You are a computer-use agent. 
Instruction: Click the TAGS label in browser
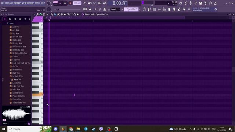click(5, 124)
